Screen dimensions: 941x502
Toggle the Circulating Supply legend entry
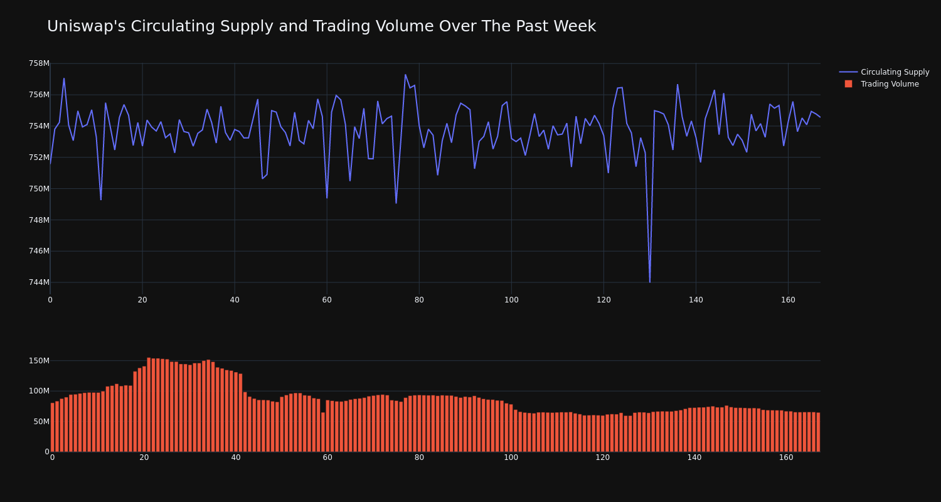pyautogui.click(x=885, y=72)
